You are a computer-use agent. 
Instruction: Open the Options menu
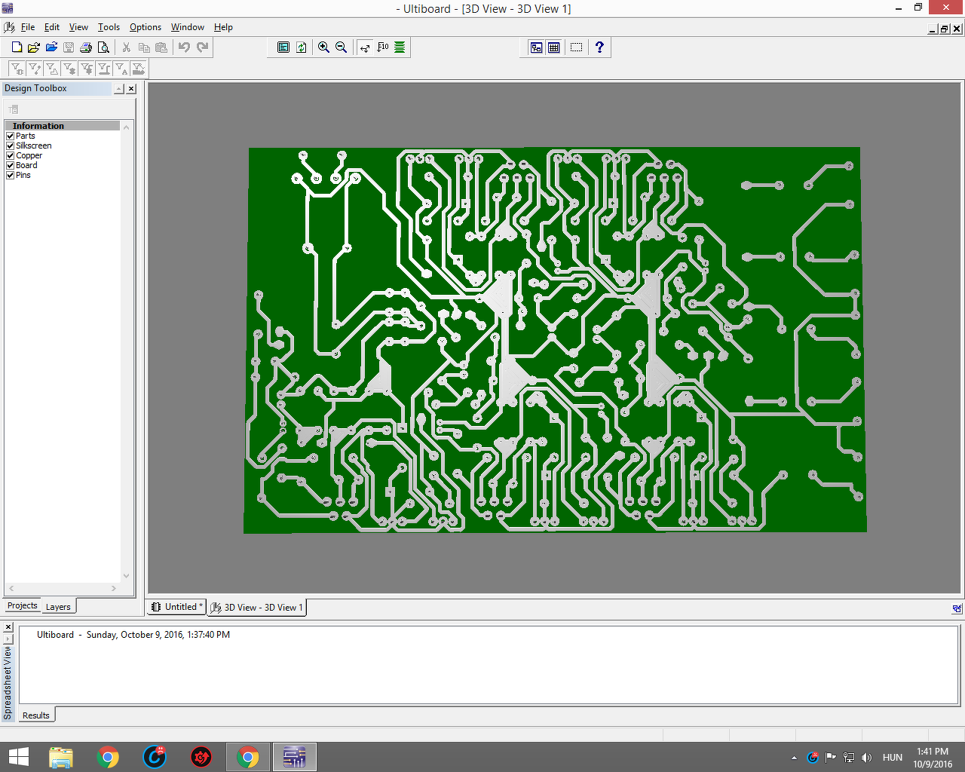(x=146, y=27)
